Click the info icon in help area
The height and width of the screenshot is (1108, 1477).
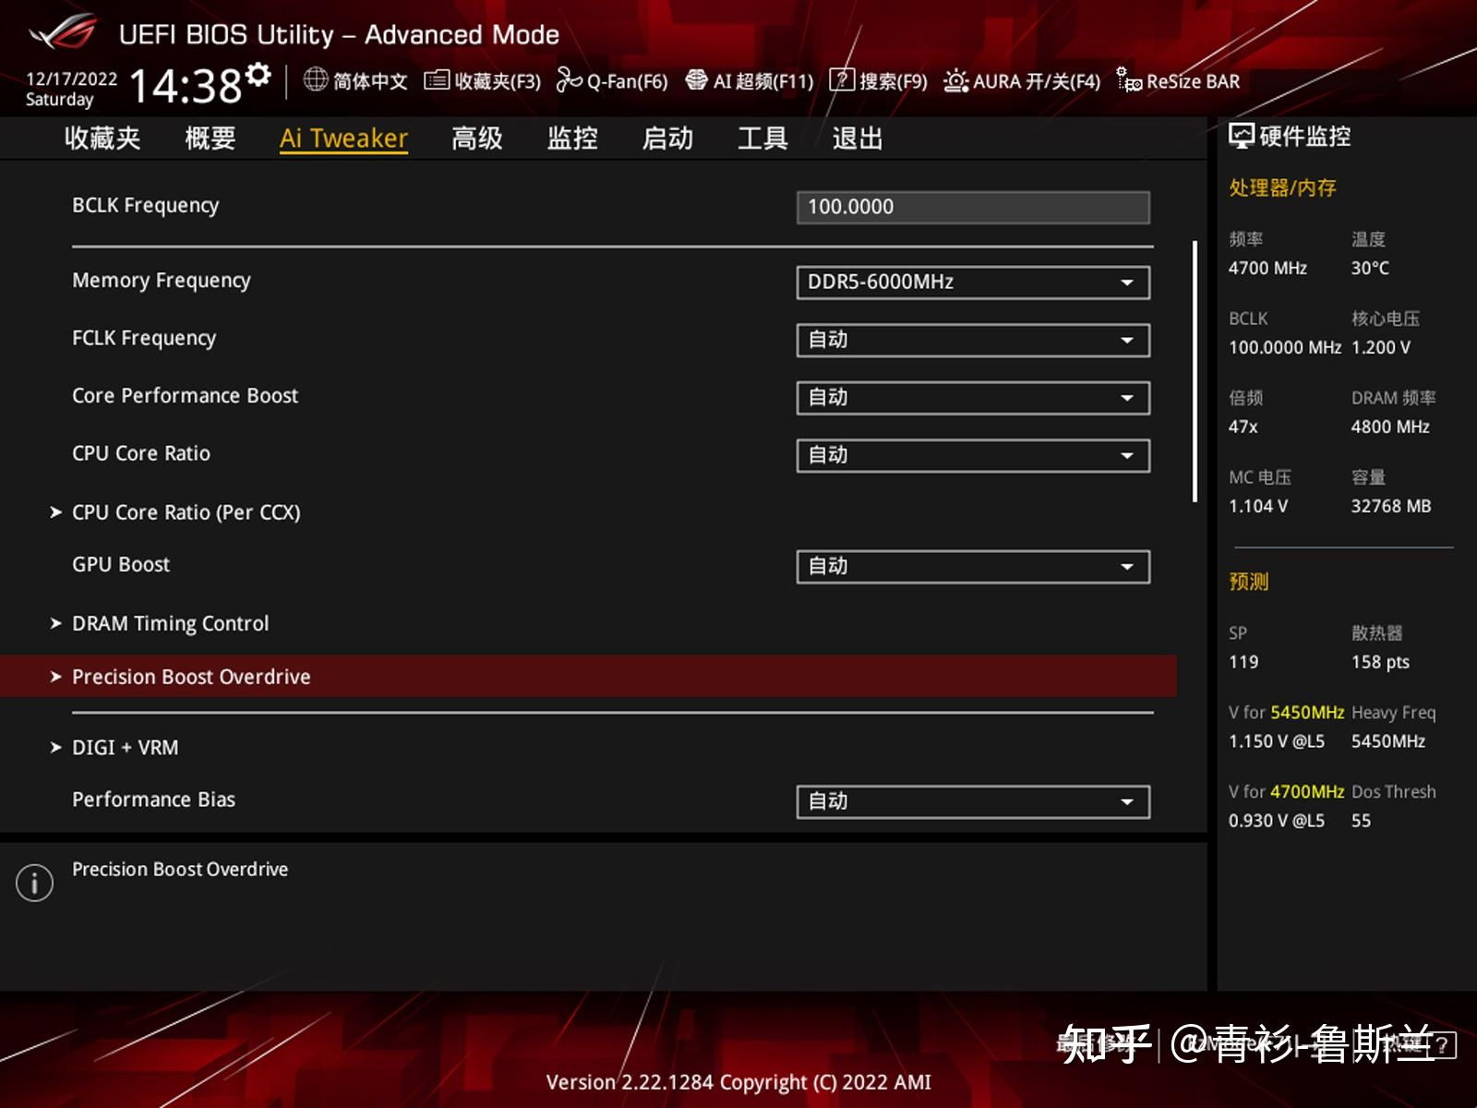point(35,883)
